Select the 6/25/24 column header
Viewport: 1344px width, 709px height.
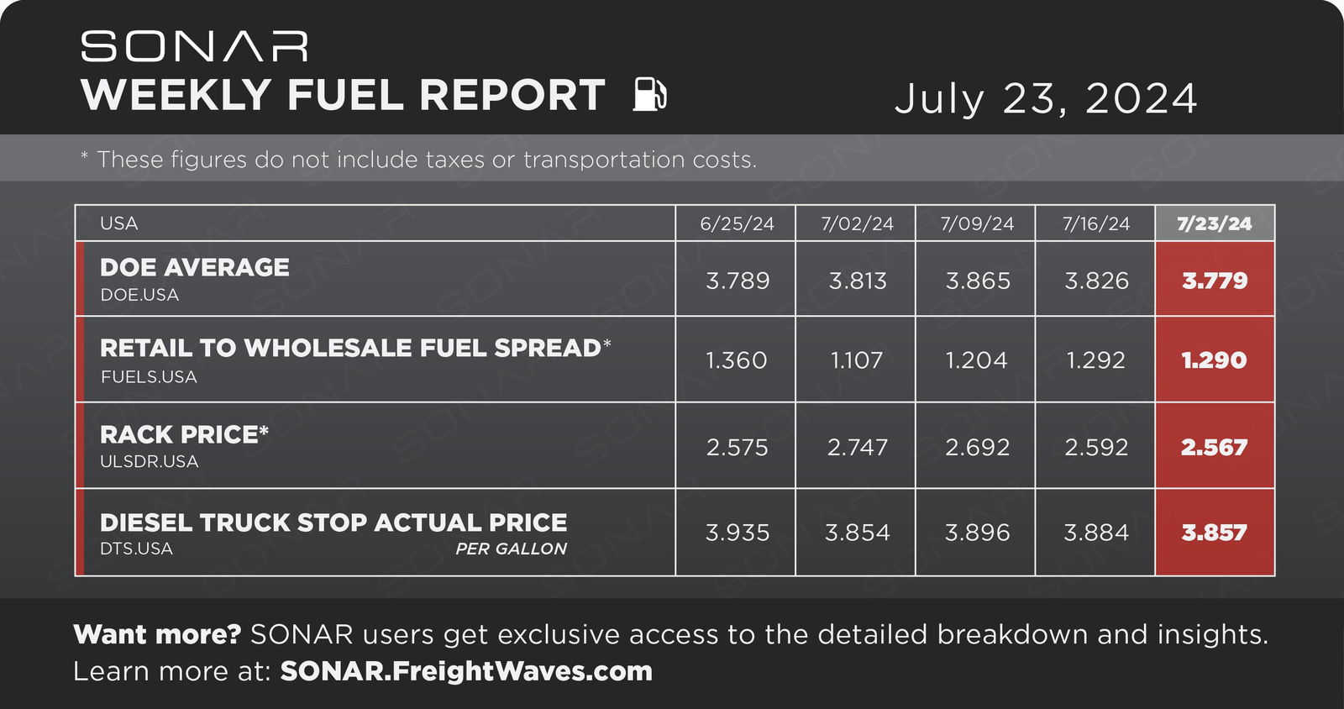(737, 223)
